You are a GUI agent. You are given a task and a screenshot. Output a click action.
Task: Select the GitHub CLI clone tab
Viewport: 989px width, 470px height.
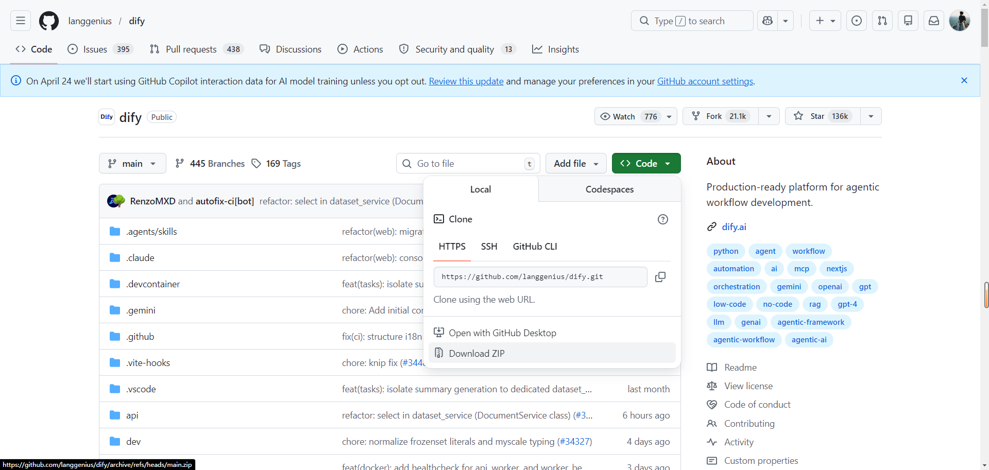[535, 247]
